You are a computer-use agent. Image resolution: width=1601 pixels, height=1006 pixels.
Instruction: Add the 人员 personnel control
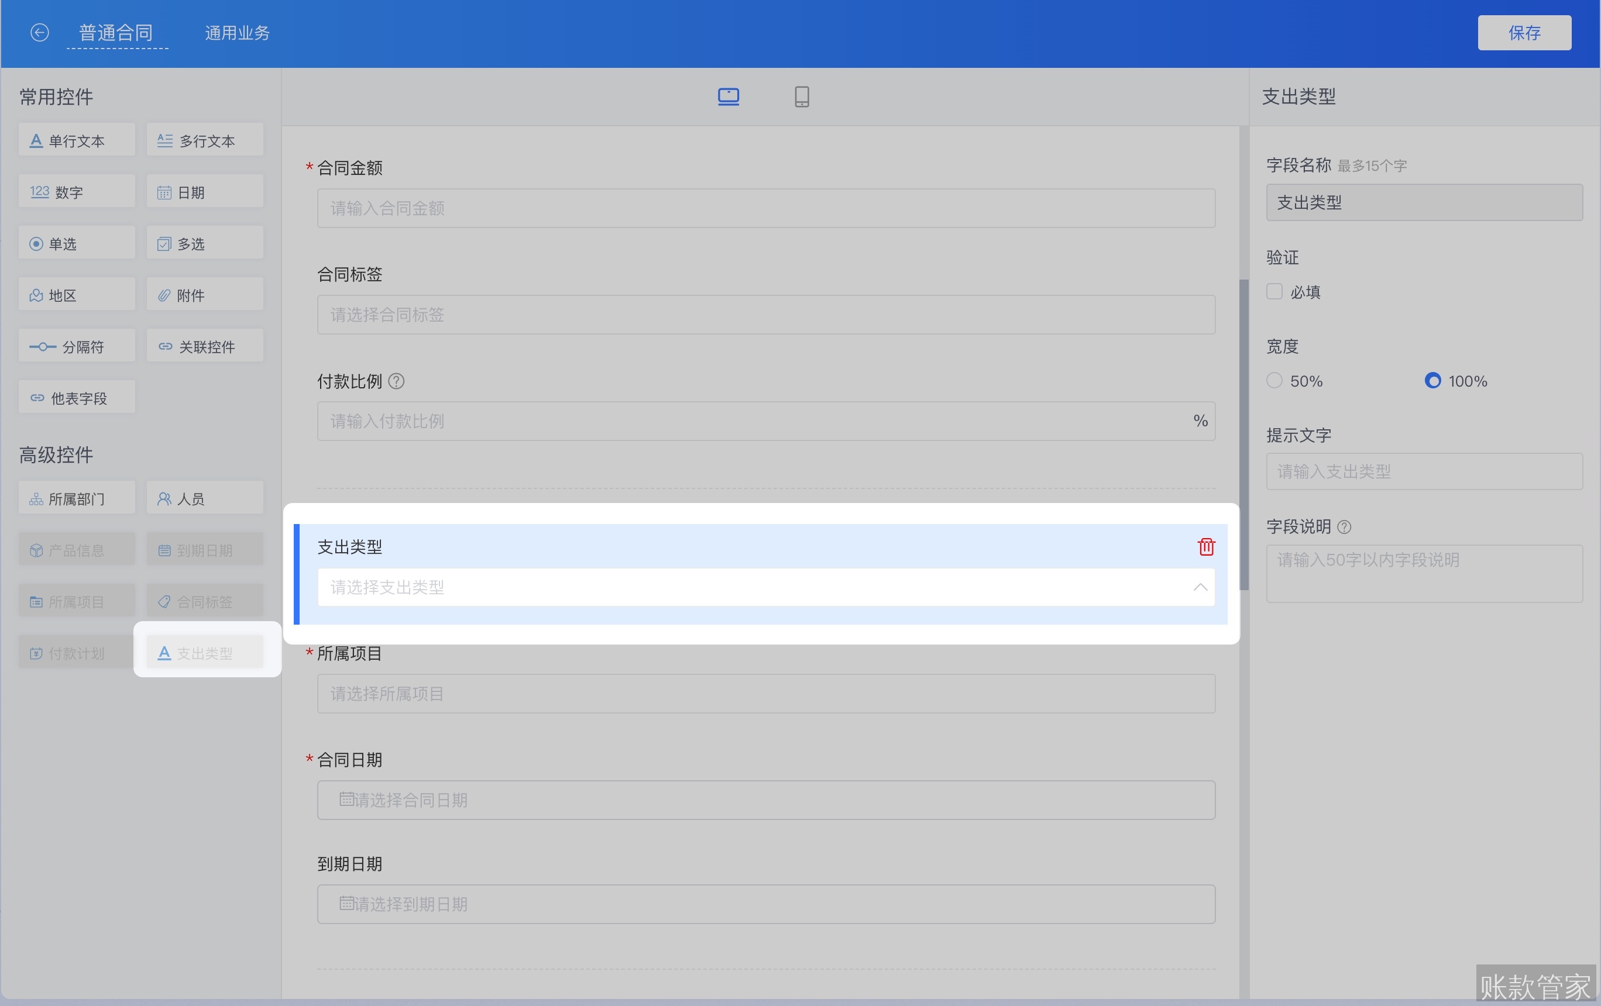205,498
